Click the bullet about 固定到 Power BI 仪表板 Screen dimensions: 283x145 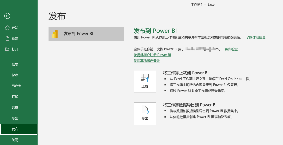[205, 85]
